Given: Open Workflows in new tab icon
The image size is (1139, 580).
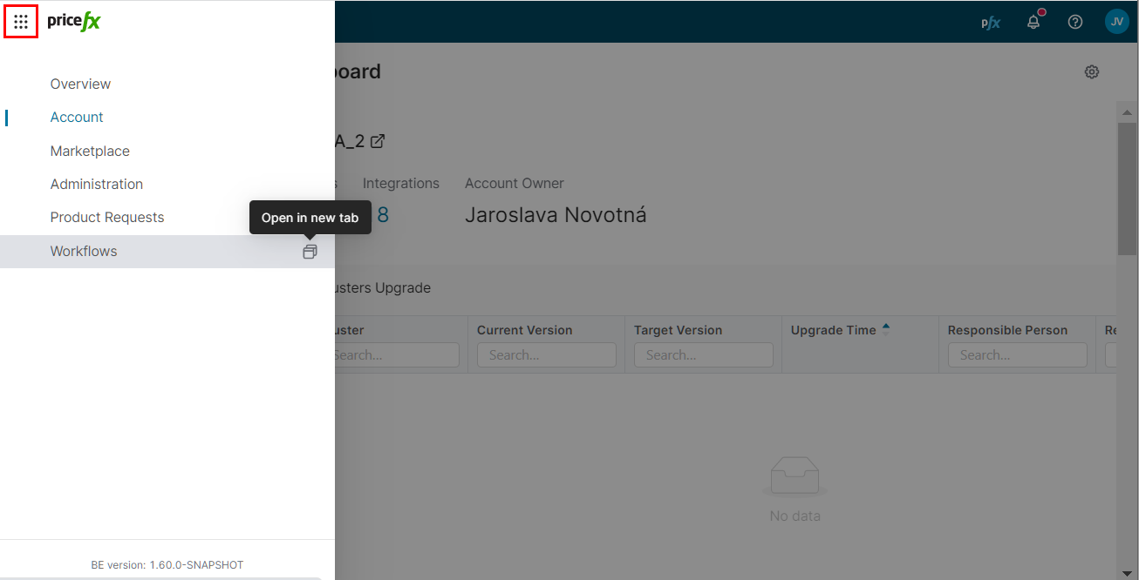Looking at the screenshot, I should click(x=310, y=252).
